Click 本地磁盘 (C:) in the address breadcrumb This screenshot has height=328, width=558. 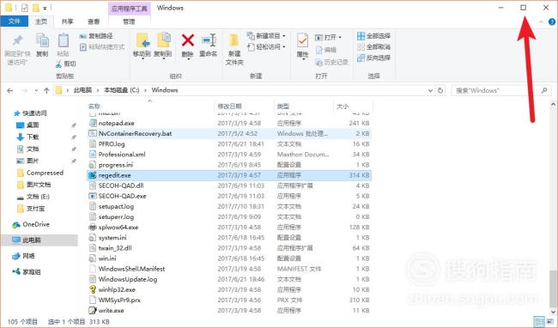[121, 90]
